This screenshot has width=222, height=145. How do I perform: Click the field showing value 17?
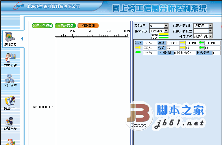click(192, 48)
